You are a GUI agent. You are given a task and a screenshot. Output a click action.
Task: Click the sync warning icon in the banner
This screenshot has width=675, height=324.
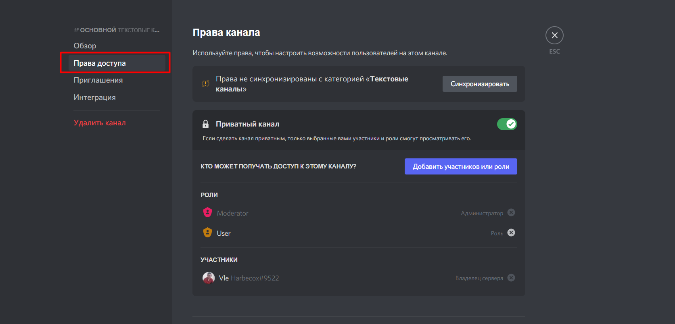(x=205, y=84)
